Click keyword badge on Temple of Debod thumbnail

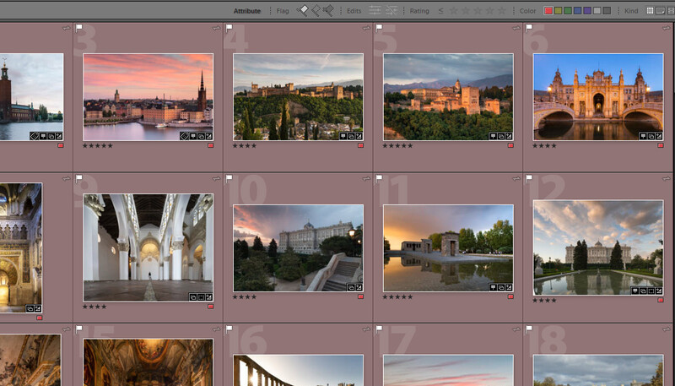[493, 287]
